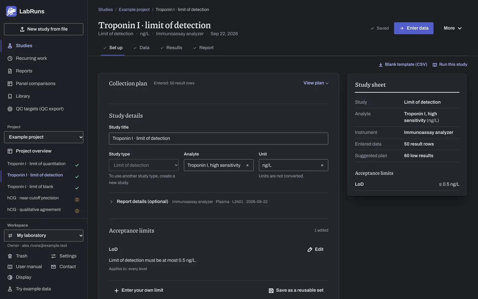The width and height of the screenshot is (478, 299).
Task: Click the Unit input field
Action: click(293, 165)
